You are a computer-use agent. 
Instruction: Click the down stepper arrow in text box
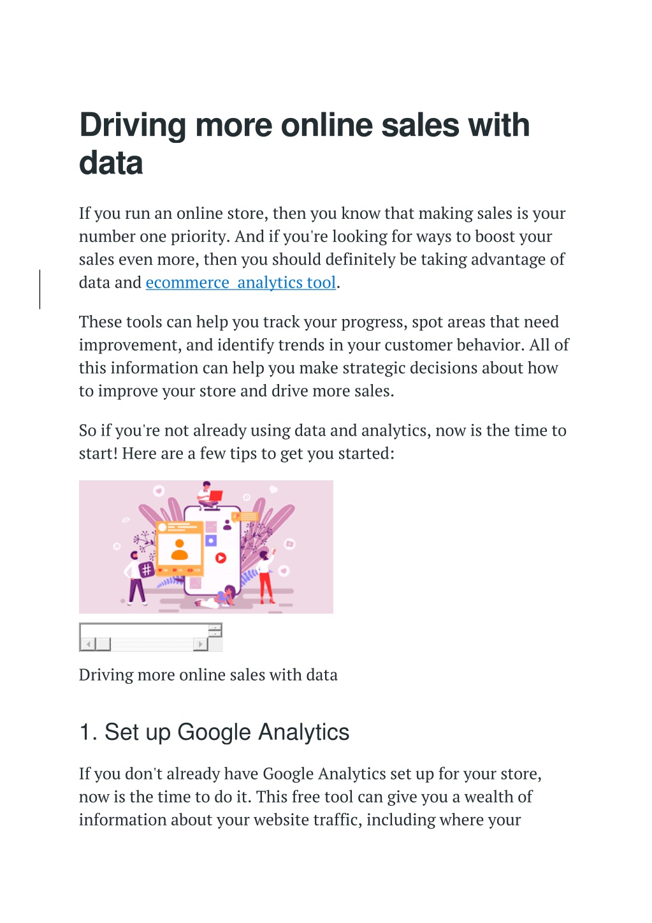click(215, 634)
